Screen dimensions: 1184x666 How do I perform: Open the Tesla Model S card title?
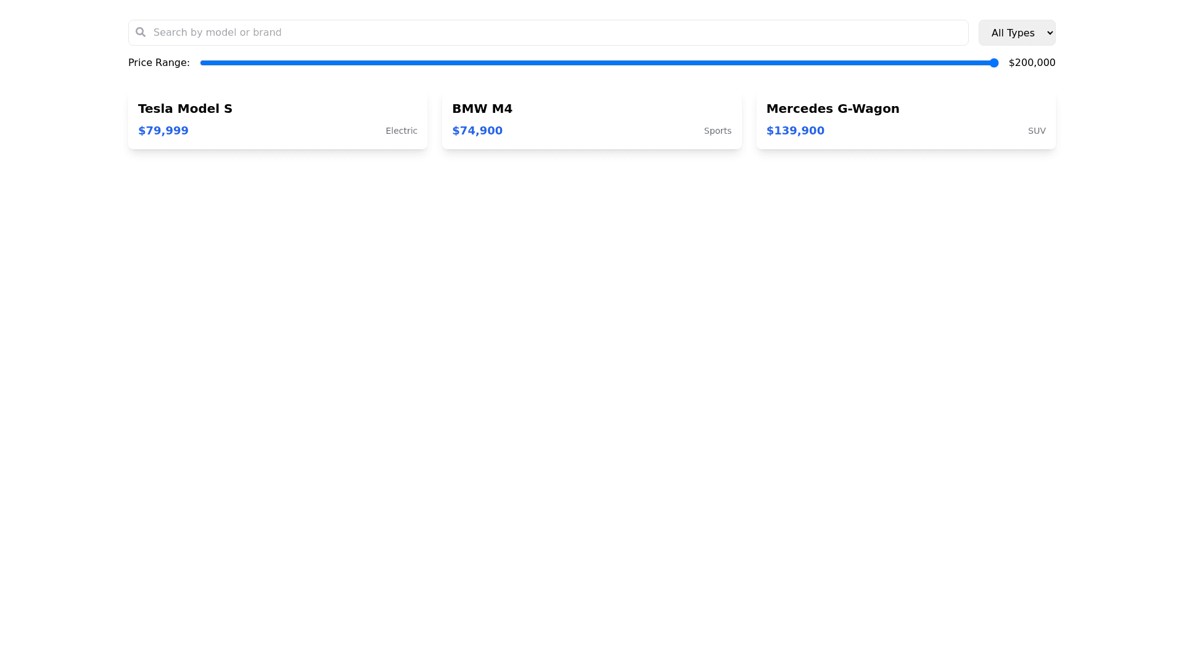185,109
